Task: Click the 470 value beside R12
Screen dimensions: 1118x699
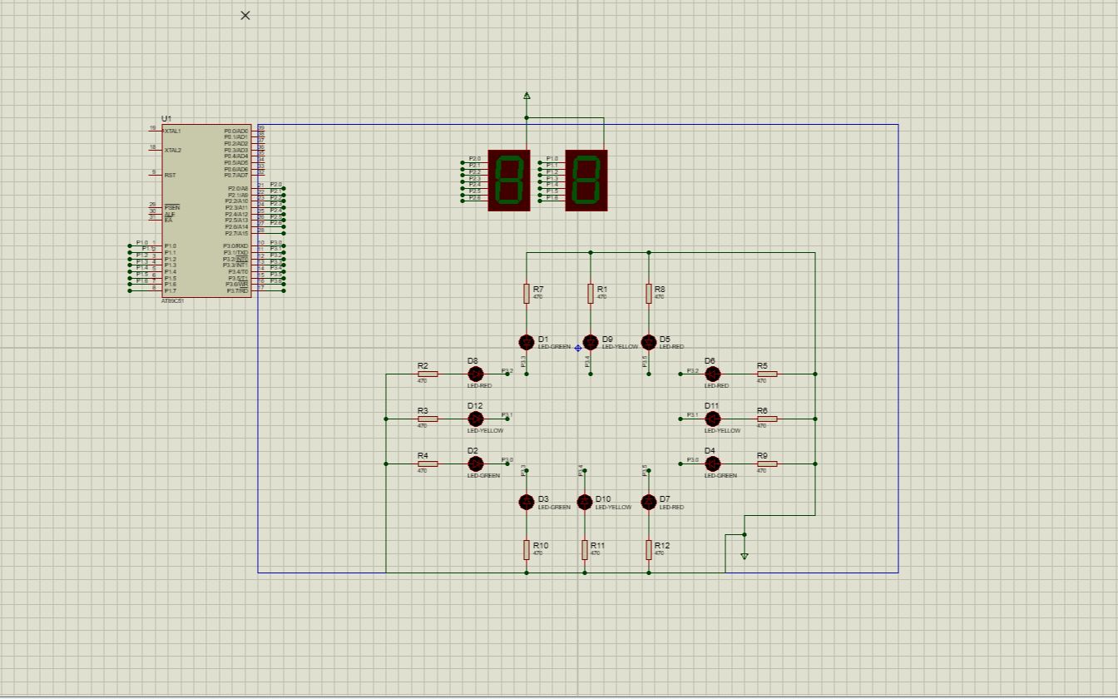Action: pos(659,553)
